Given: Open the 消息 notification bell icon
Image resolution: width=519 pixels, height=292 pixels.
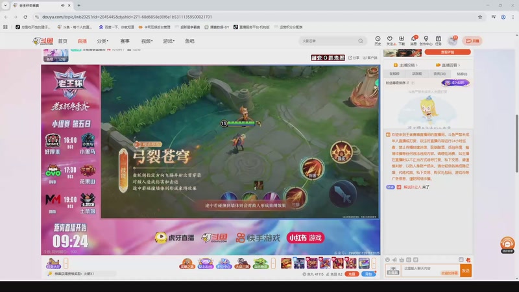Looking at the screenshot, I should click(x=414, y=39).
